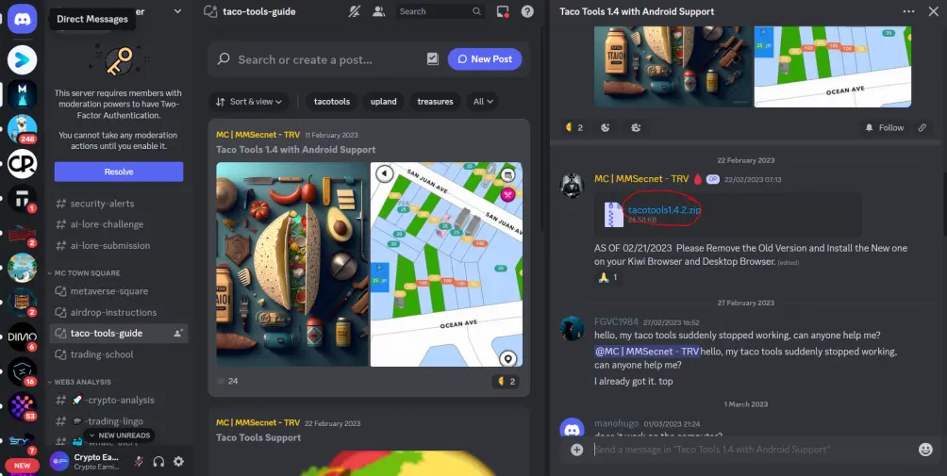Toggle the taco reaction on the forum post card
Viewport: 947px width, 476px height.
[506, 382]
